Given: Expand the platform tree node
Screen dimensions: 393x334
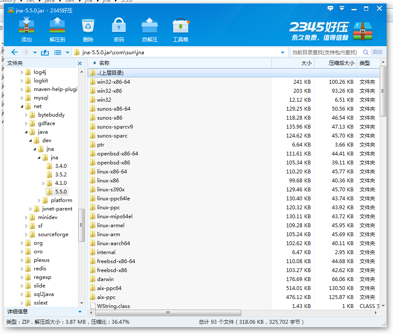Looking at the screenshot, I should (x=39, y=200).
